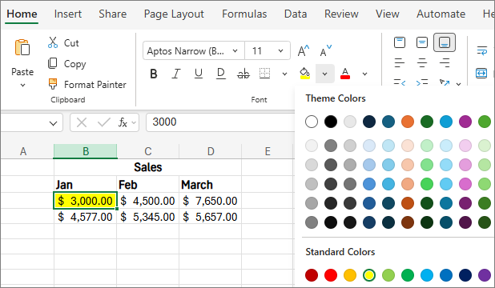
Task: Expand the function fx dropdown arrow
Action: click(x=134, y=122)
